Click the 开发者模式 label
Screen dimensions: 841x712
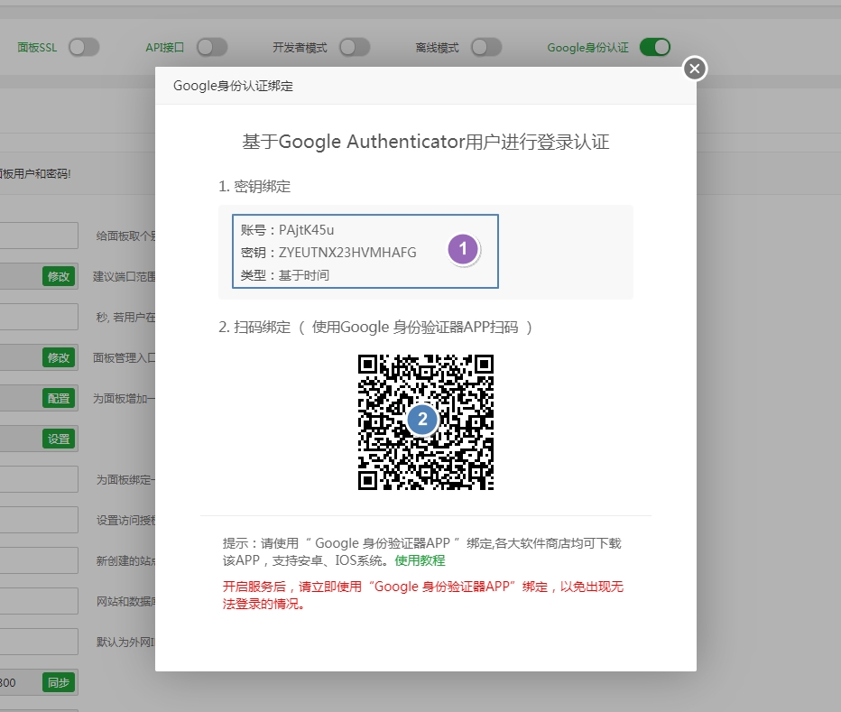point(300,47)
